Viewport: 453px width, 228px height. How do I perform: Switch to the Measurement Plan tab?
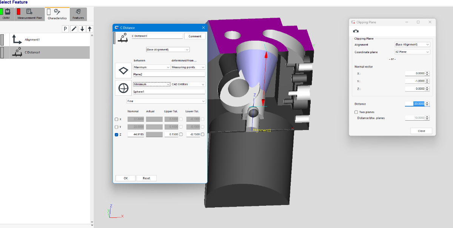tap(29, 14)
